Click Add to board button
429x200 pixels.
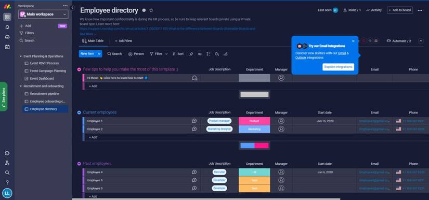click(400, 10)
